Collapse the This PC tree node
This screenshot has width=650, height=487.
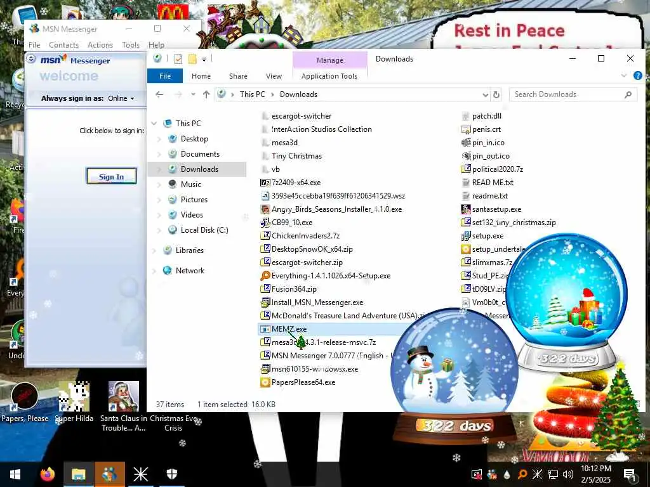154,124
